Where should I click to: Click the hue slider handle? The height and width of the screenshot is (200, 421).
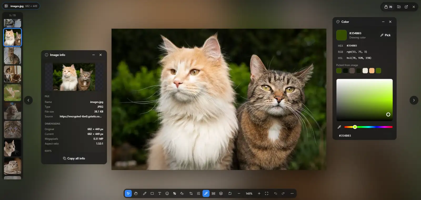[355, 127]
